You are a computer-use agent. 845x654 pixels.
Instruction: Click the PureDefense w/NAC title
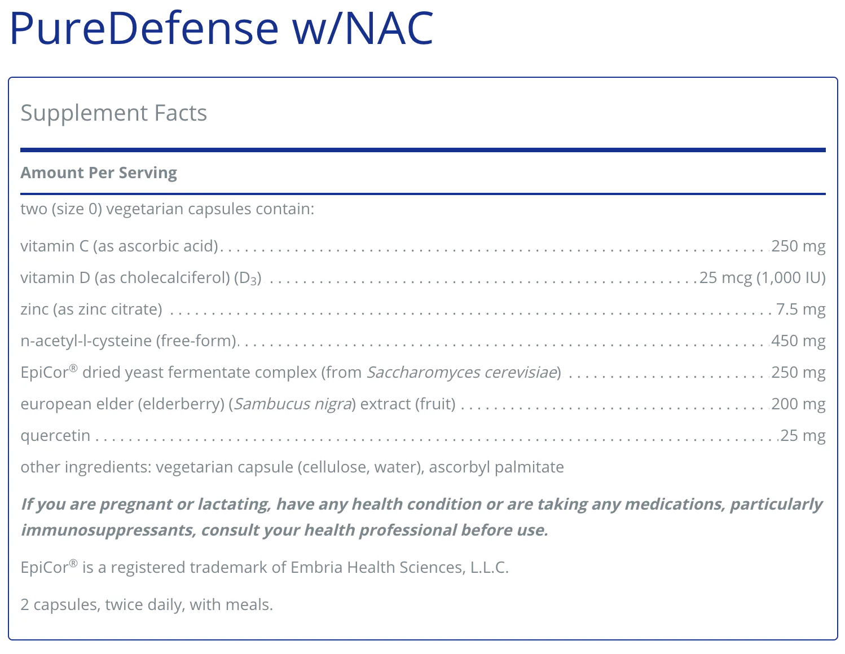[x=221, y=28]
